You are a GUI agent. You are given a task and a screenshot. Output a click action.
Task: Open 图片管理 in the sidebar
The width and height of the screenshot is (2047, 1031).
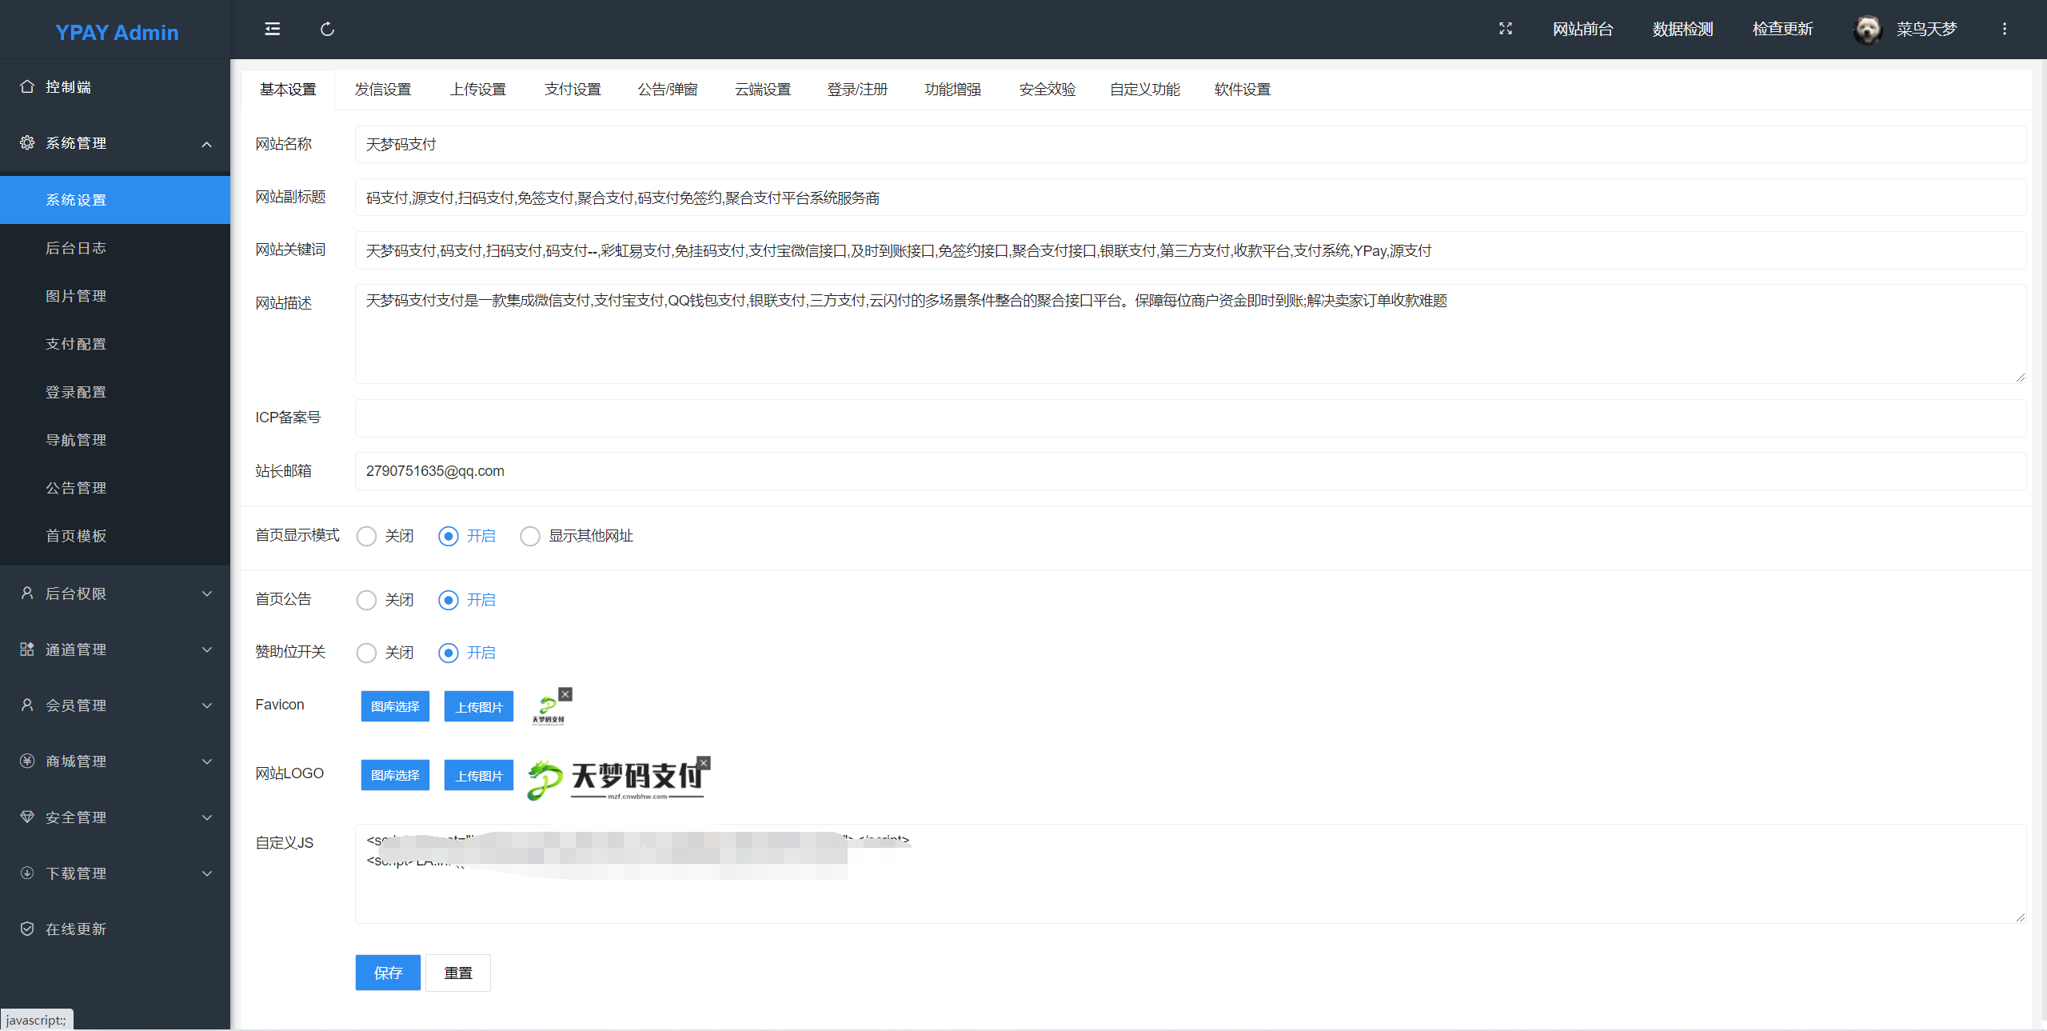tap(115, 296)
